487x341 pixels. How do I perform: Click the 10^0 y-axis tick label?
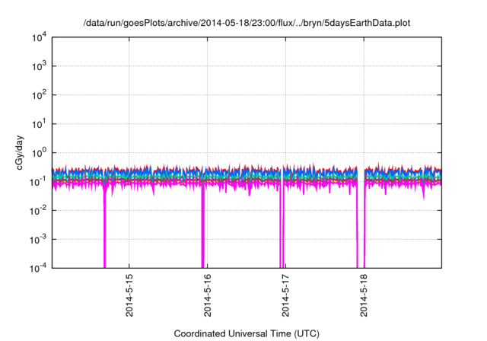click(x=39, y=153)
